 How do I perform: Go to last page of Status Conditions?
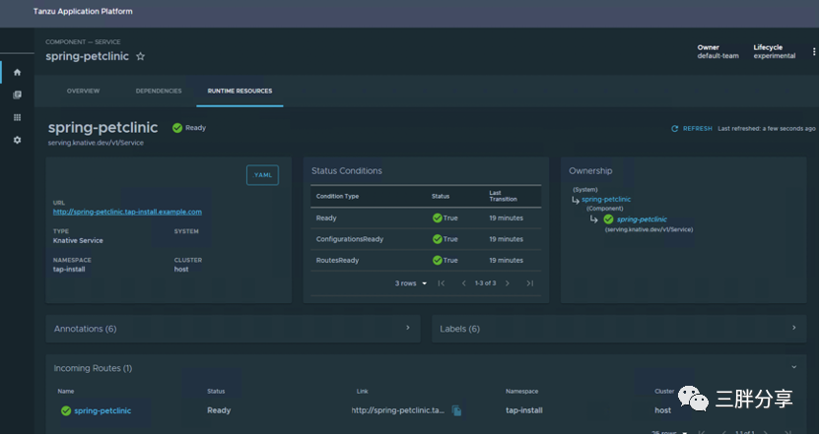pos(530,283)
